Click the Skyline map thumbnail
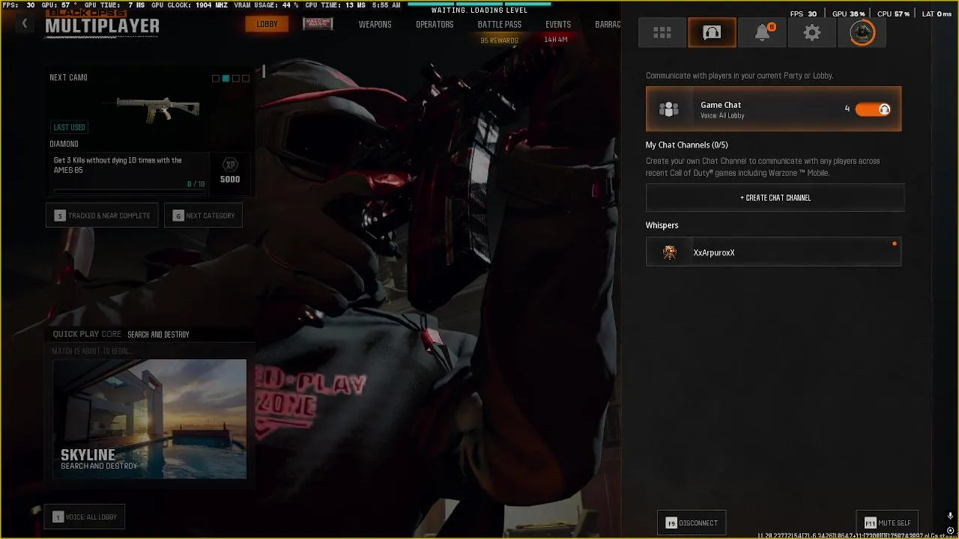Viewport: 959px width, 539px height. point(149,419)
